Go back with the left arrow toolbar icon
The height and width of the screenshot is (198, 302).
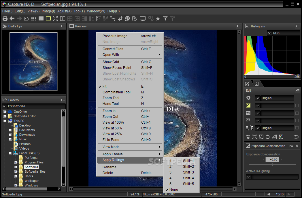[x=12, y=18]
